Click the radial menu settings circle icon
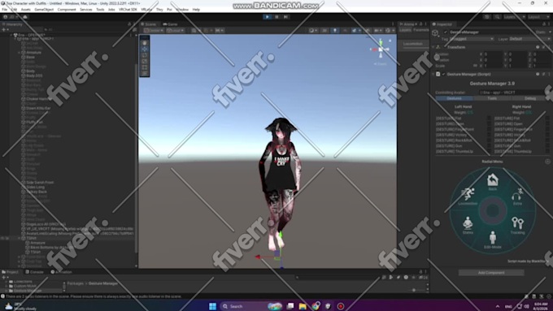The height and width of the screenshot is (311, 553). tap(547, 162)
